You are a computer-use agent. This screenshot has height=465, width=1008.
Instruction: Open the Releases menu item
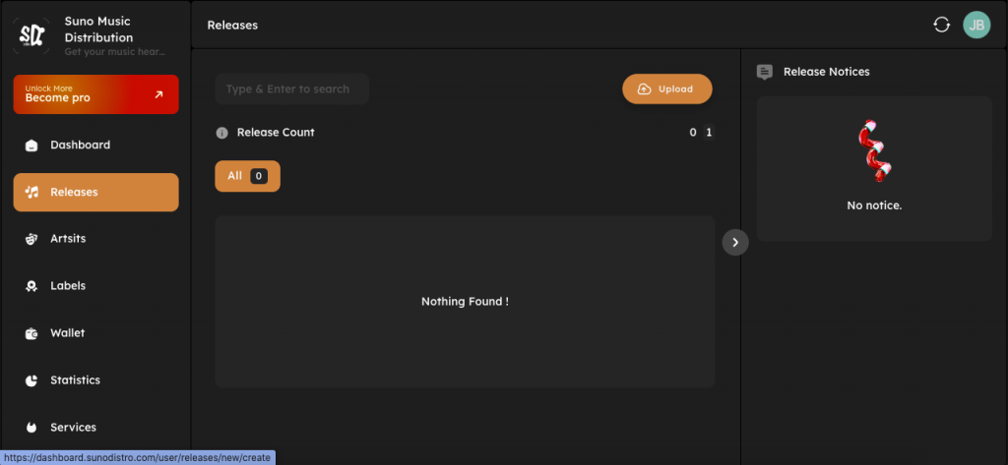(95, 193)
